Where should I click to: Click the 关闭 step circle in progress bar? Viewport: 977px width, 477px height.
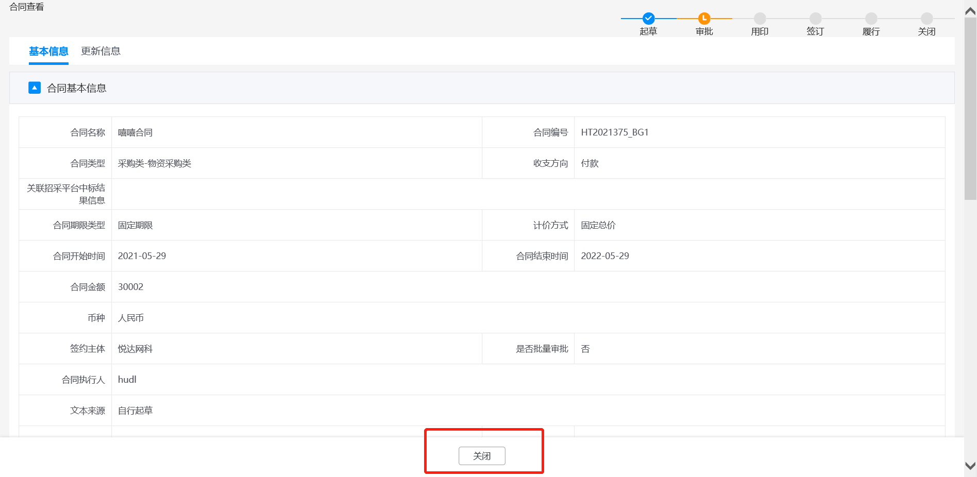click(927, 19)
